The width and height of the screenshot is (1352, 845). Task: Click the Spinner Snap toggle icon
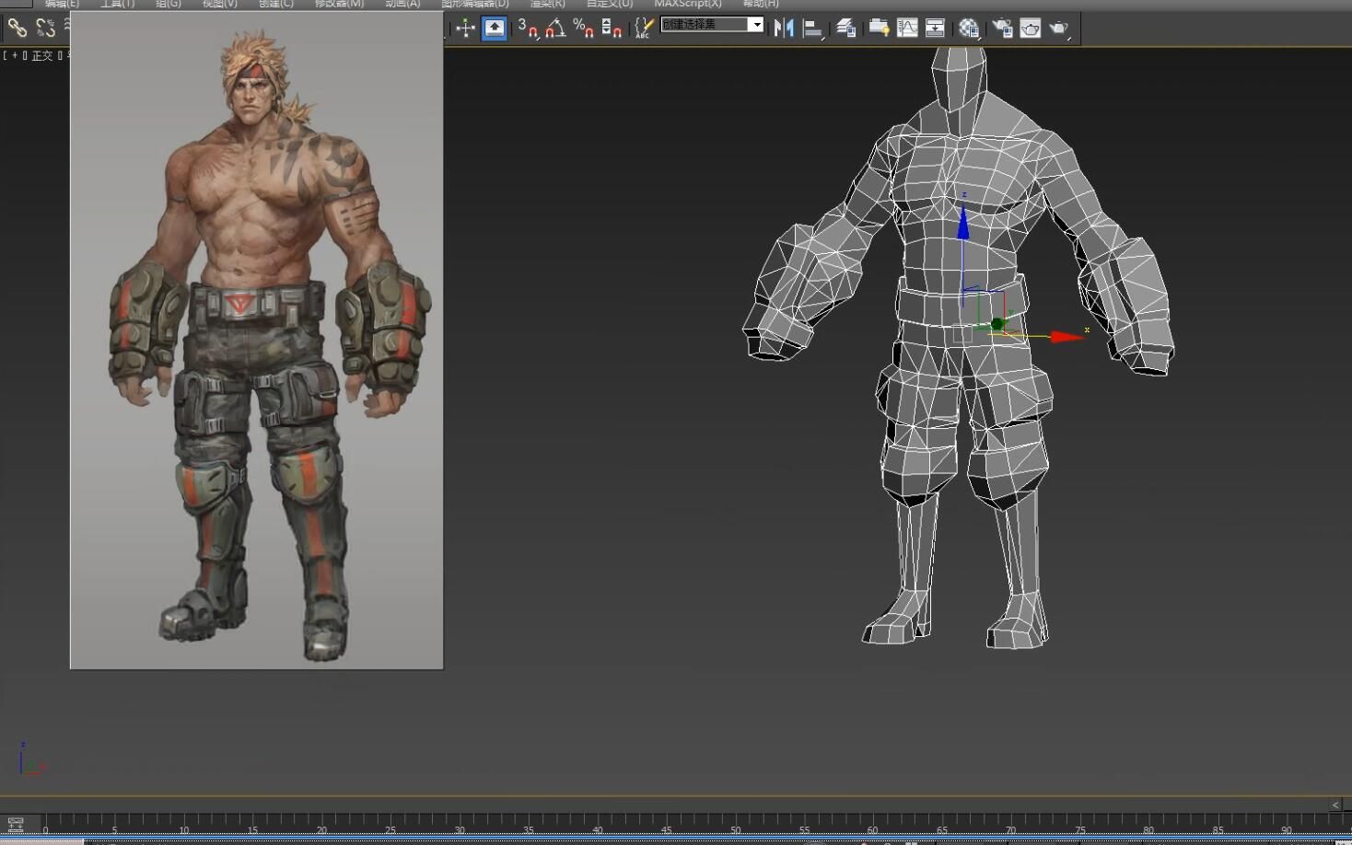pos(612,29)
